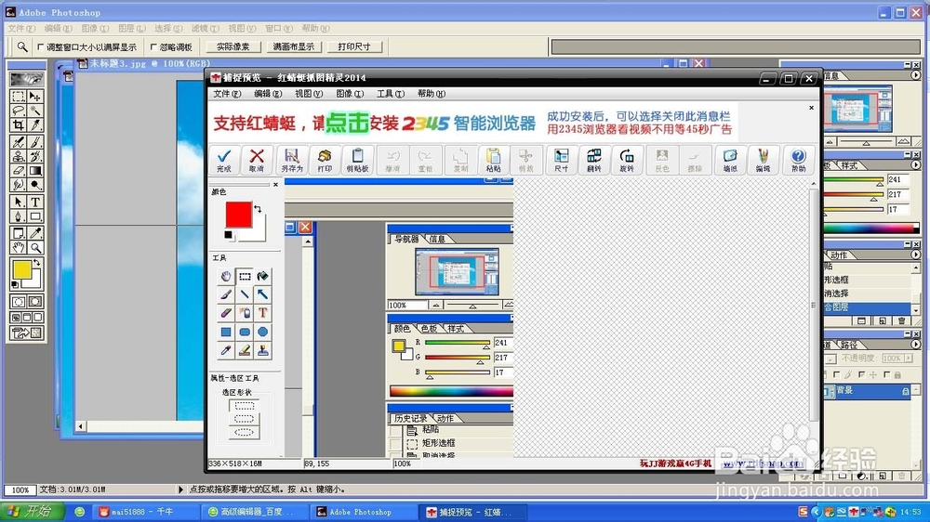Click the yellow foreground color in Photoshop toolbox
Viewport: 930px width, 522px height.
pos(22,270)
